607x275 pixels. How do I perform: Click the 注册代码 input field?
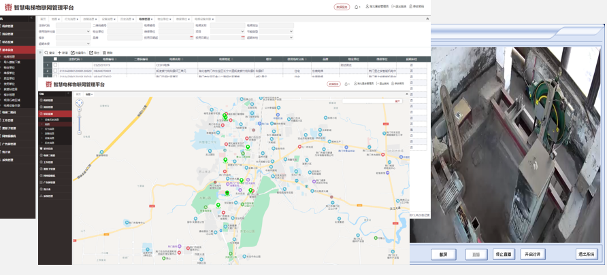pos(72,25)
